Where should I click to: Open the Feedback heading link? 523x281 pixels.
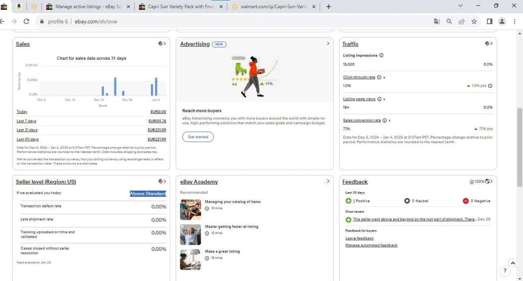coord(355,182)
